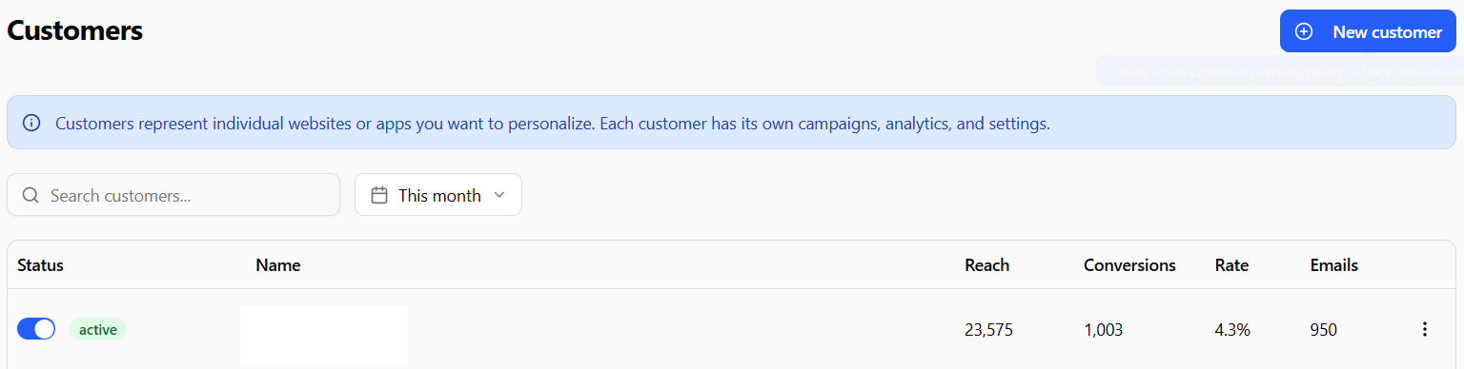Sort by the Conversions column header
1464x369 pixels.
[x=1129, y=265]
